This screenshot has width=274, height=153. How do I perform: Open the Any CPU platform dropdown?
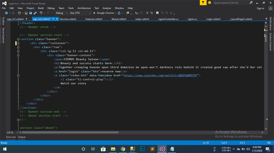pos(80,13)
